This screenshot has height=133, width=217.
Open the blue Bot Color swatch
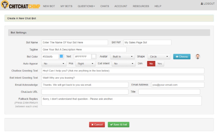point(61,56)
